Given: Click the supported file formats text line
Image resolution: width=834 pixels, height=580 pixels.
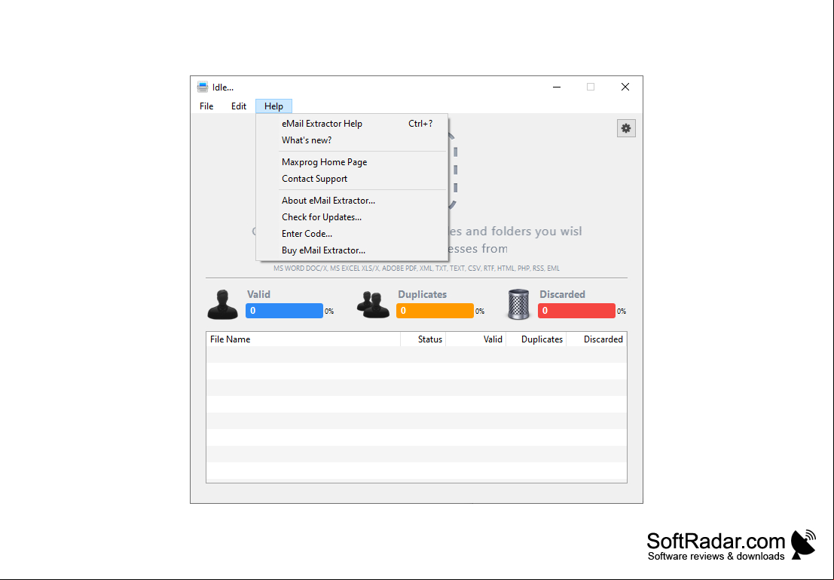Looking at the screenshot, I should tap(417, 269).
